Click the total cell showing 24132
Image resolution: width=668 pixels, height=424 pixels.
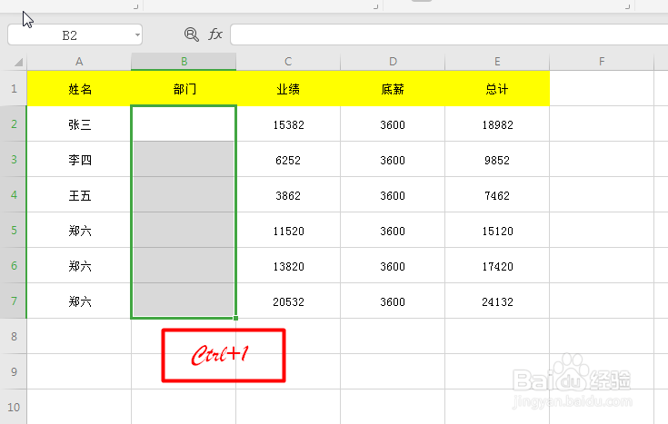(497, 301)
